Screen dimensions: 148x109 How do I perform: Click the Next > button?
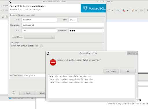coord(40,93)
